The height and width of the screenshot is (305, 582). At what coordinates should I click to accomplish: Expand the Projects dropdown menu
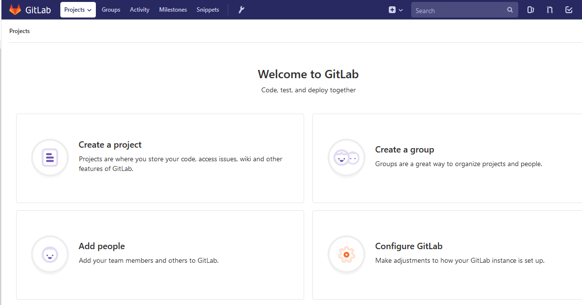pos(78,10)
